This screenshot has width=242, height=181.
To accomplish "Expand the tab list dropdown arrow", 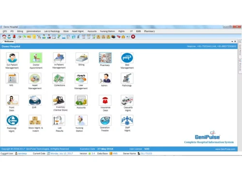I will click(232, 42).
